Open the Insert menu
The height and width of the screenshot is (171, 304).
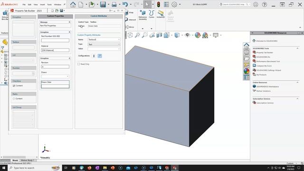pyautogui.click(x=42, y=4)
